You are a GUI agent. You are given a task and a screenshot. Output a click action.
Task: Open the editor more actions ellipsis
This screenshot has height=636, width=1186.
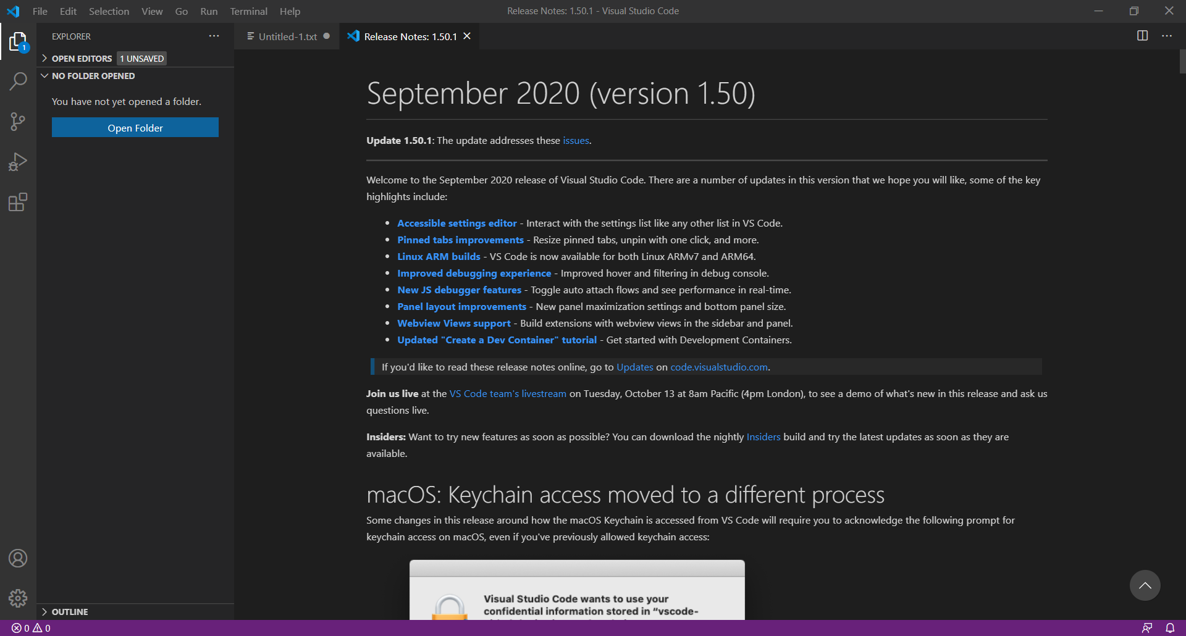(1167, 36)
